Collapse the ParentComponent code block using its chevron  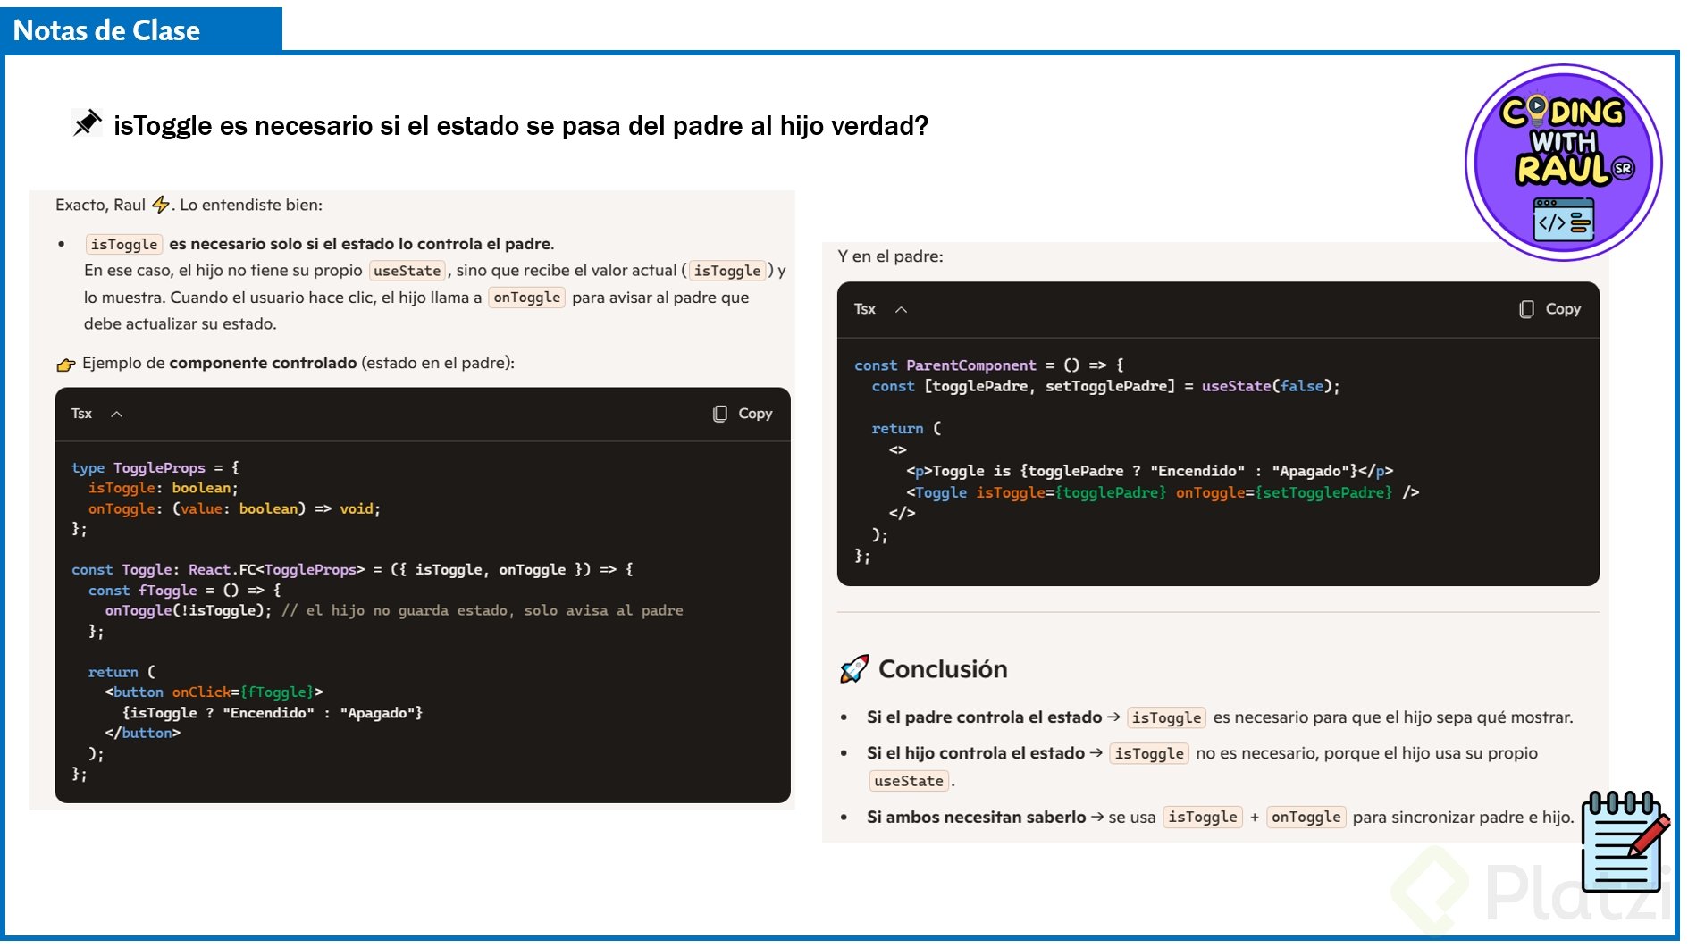(x=901, y=309)
